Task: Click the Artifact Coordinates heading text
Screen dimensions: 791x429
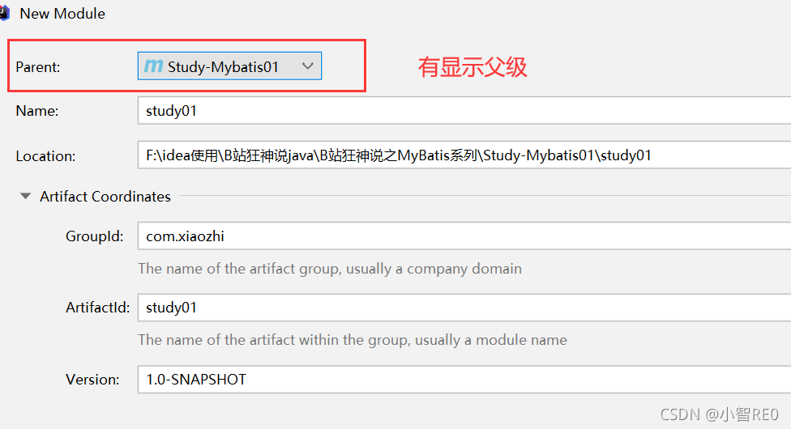Action: [105, 197]
